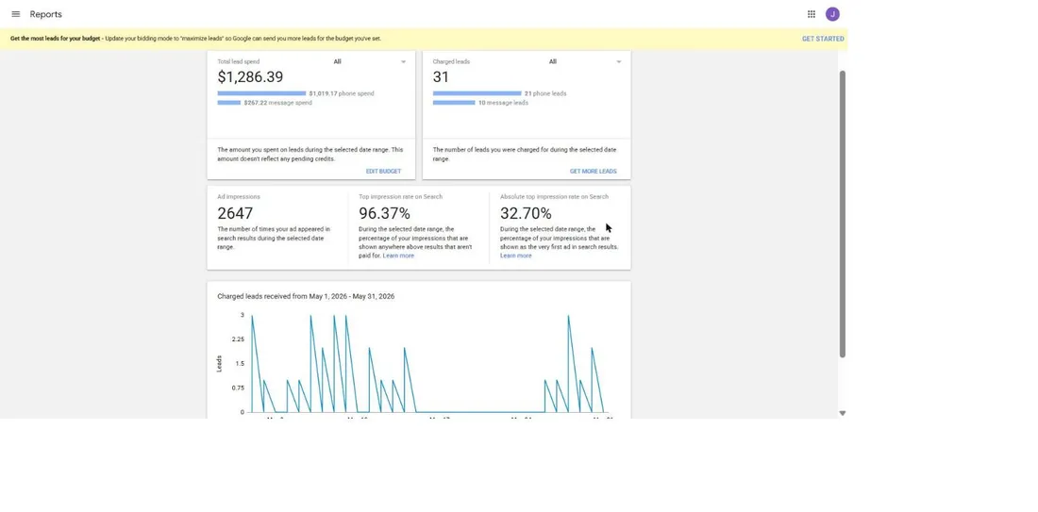Select the 31 charged leads value
Screen dimensions: 1038x512
(x=441, y=76)
